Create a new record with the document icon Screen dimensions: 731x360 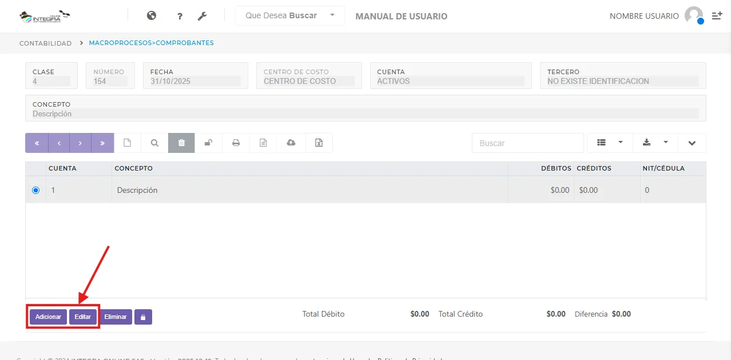(x=127, y=143)
